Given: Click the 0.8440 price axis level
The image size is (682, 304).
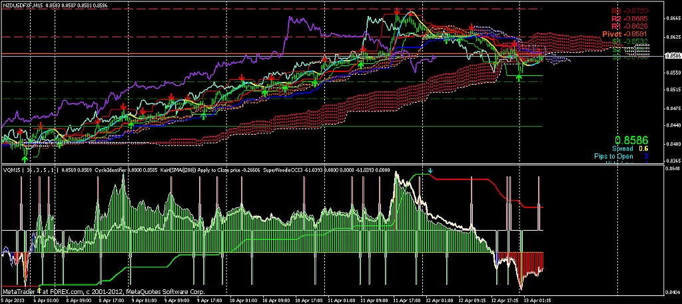Looking at the screenshot, I should 673,126.
